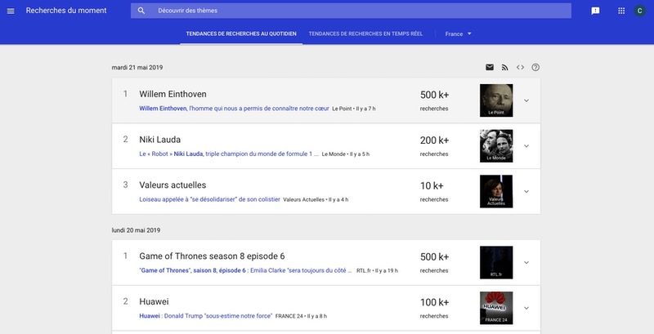The image size is (654, 334).
Task: Open the Google apps grid
Action: coord(621,11)
